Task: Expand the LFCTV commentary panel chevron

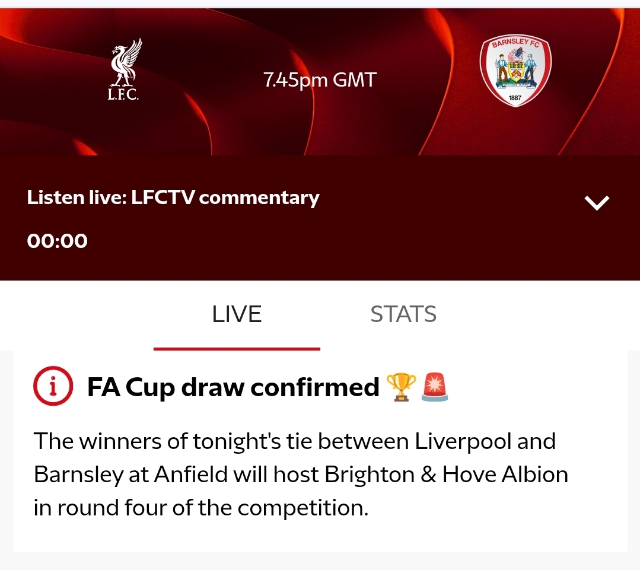Action: point(596,203)
